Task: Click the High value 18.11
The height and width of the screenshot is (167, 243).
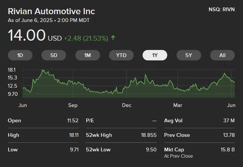Action: point(74,135)
